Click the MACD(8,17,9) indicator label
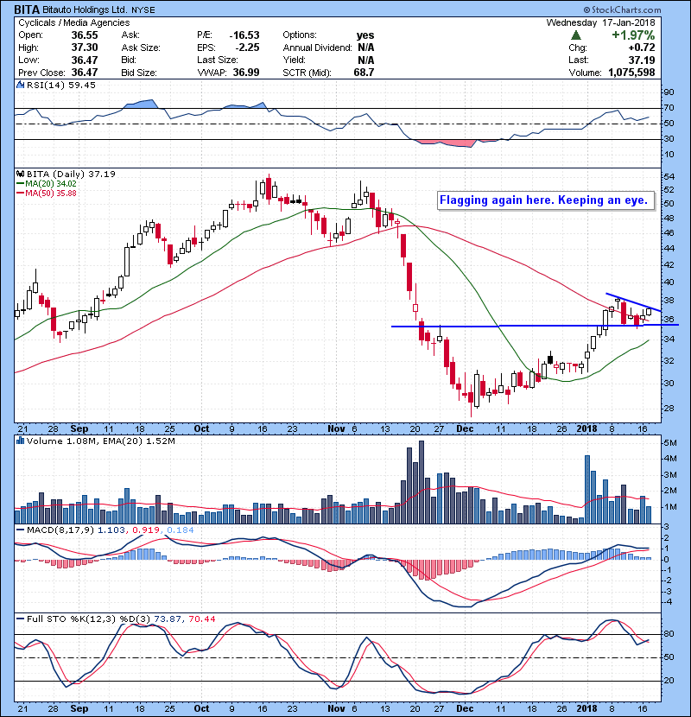 click(x=60, y=530)
